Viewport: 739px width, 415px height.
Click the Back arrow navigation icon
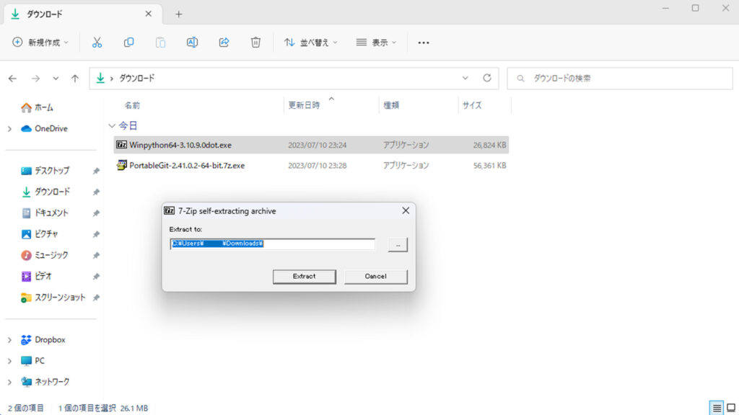[12, 78]
